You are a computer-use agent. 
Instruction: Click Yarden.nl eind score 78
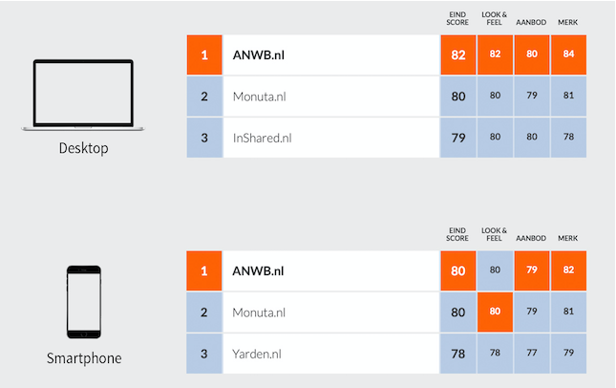point(458,354)
